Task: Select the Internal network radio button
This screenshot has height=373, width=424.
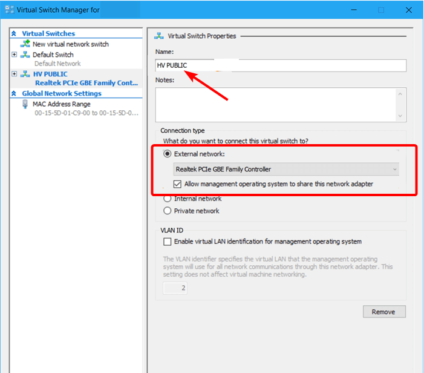Action: [x=168, y=199]
